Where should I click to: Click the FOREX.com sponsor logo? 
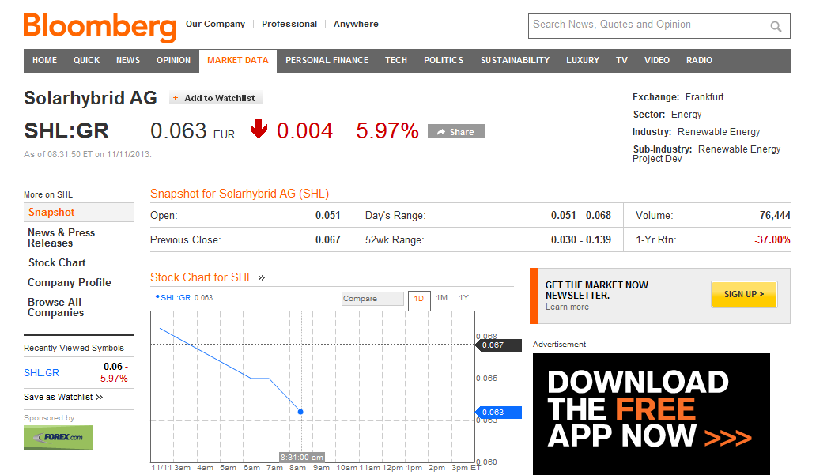tap(59, 437)
